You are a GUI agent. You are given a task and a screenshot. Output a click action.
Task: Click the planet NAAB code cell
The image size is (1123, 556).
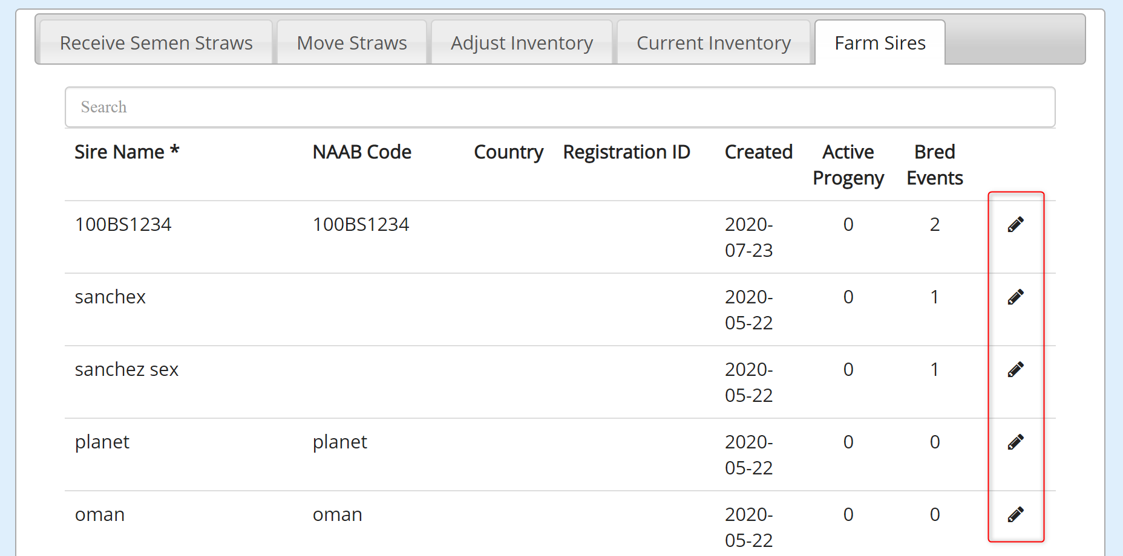[339, 442]
